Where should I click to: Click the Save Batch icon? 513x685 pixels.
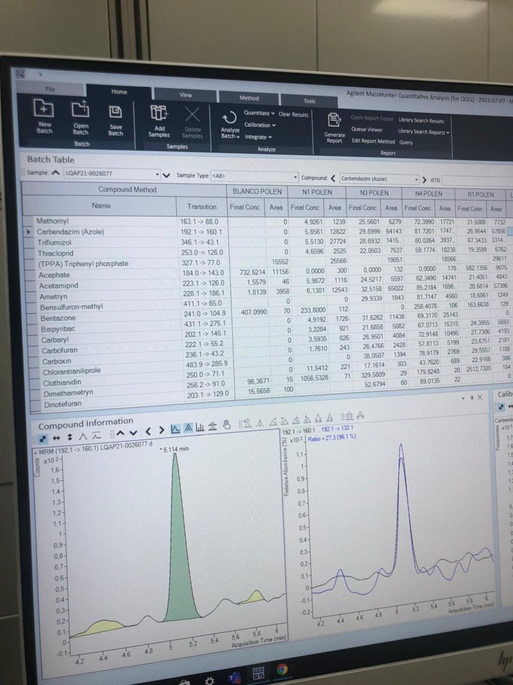(116, 111)
